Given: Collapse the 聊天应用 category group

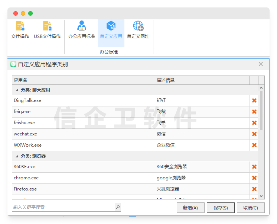Looking at the screenshot, I should coord(16,90).
